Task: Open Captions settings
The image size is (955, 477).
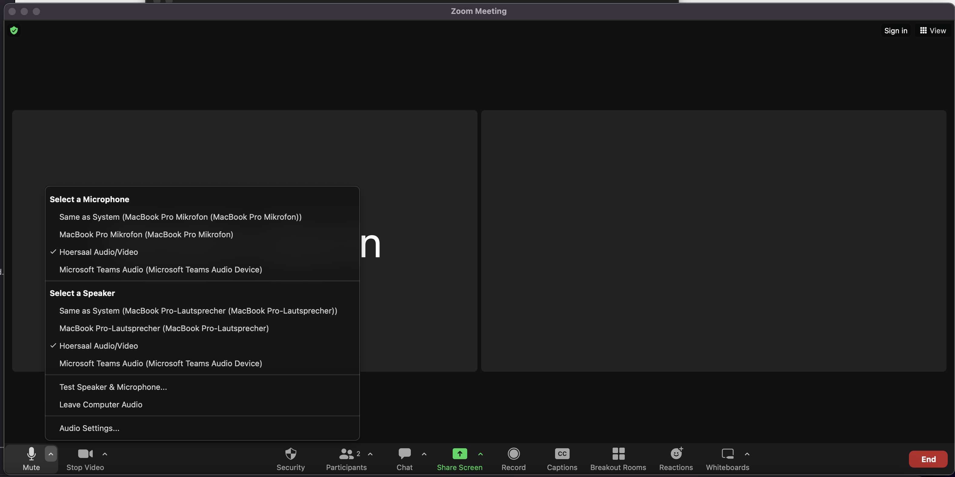Action: click(562, 459)
